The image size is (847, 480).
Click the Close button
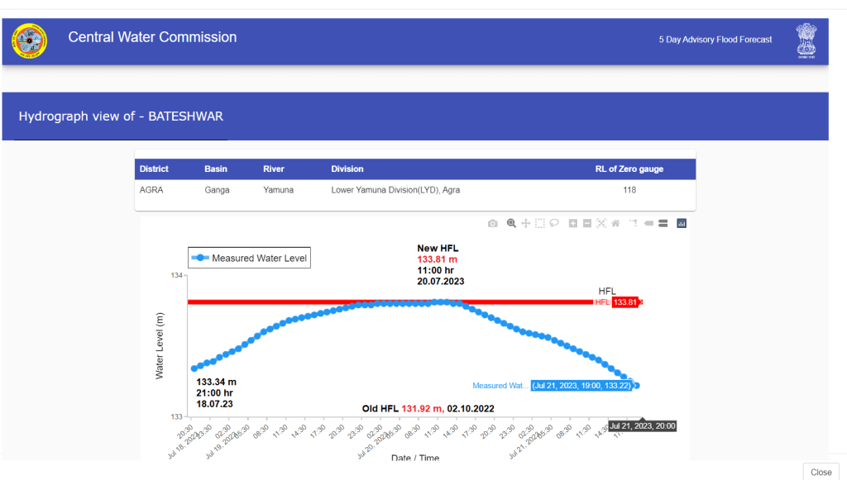(821, 472)
